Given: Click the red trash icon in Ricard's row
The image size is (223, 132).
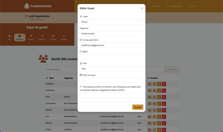Looking at the screenshot, I should coord(164,123).
